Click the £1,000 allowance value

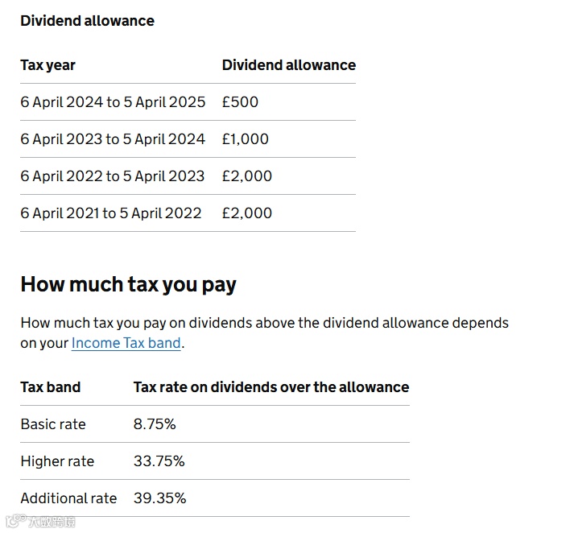coord(246,139)
